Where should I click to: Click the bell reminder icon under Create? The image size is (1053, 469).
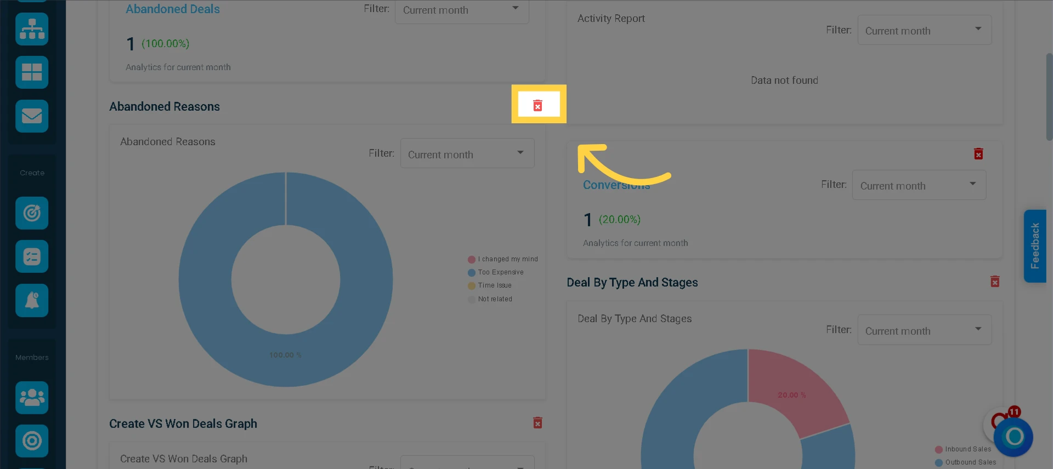[32, 300]
